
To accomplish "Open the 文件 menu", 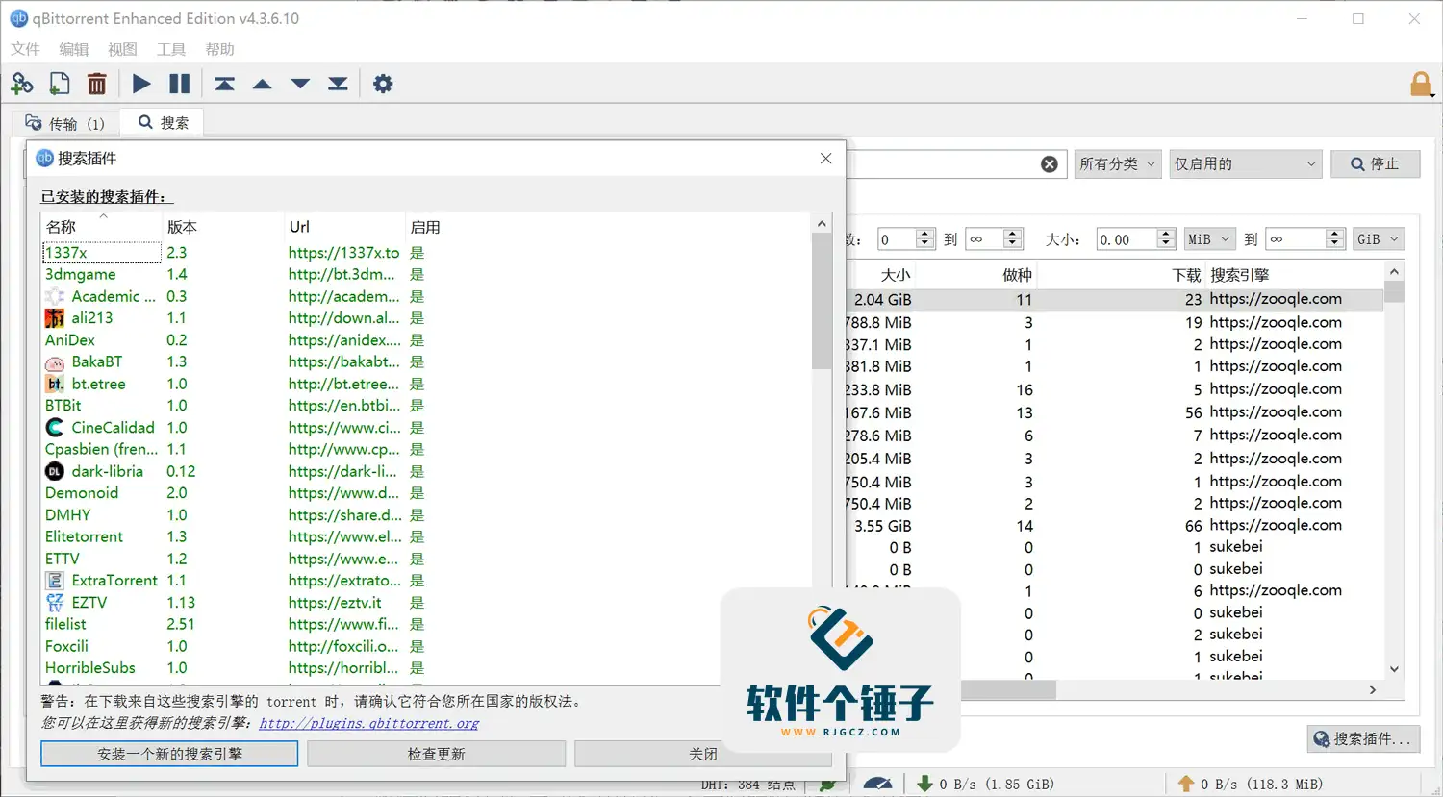I will tap(25, 49).
